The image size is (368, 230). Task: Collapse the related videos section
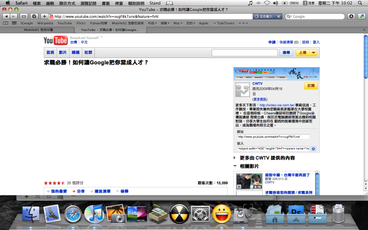(235, 166)
